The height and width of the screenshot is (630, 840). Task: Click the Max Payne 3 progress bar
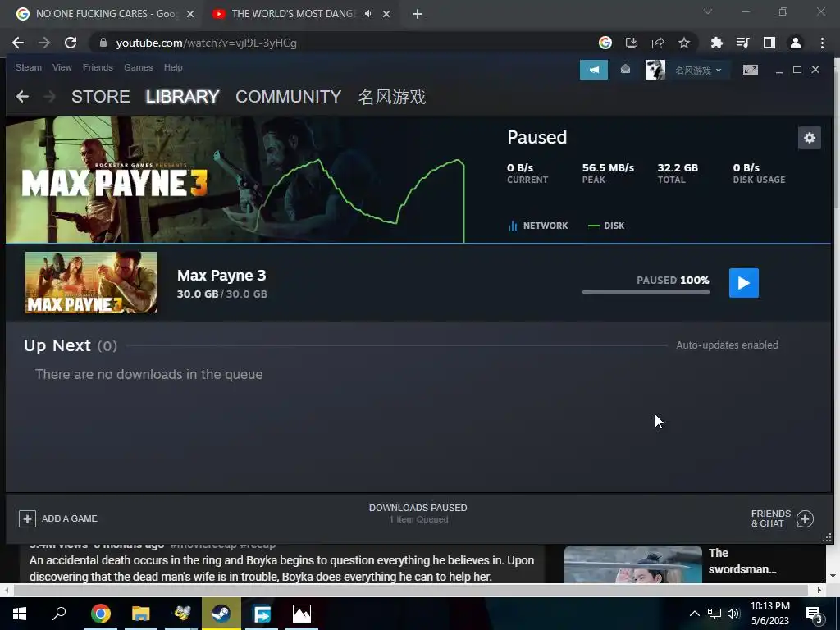[x=646, y=292]
